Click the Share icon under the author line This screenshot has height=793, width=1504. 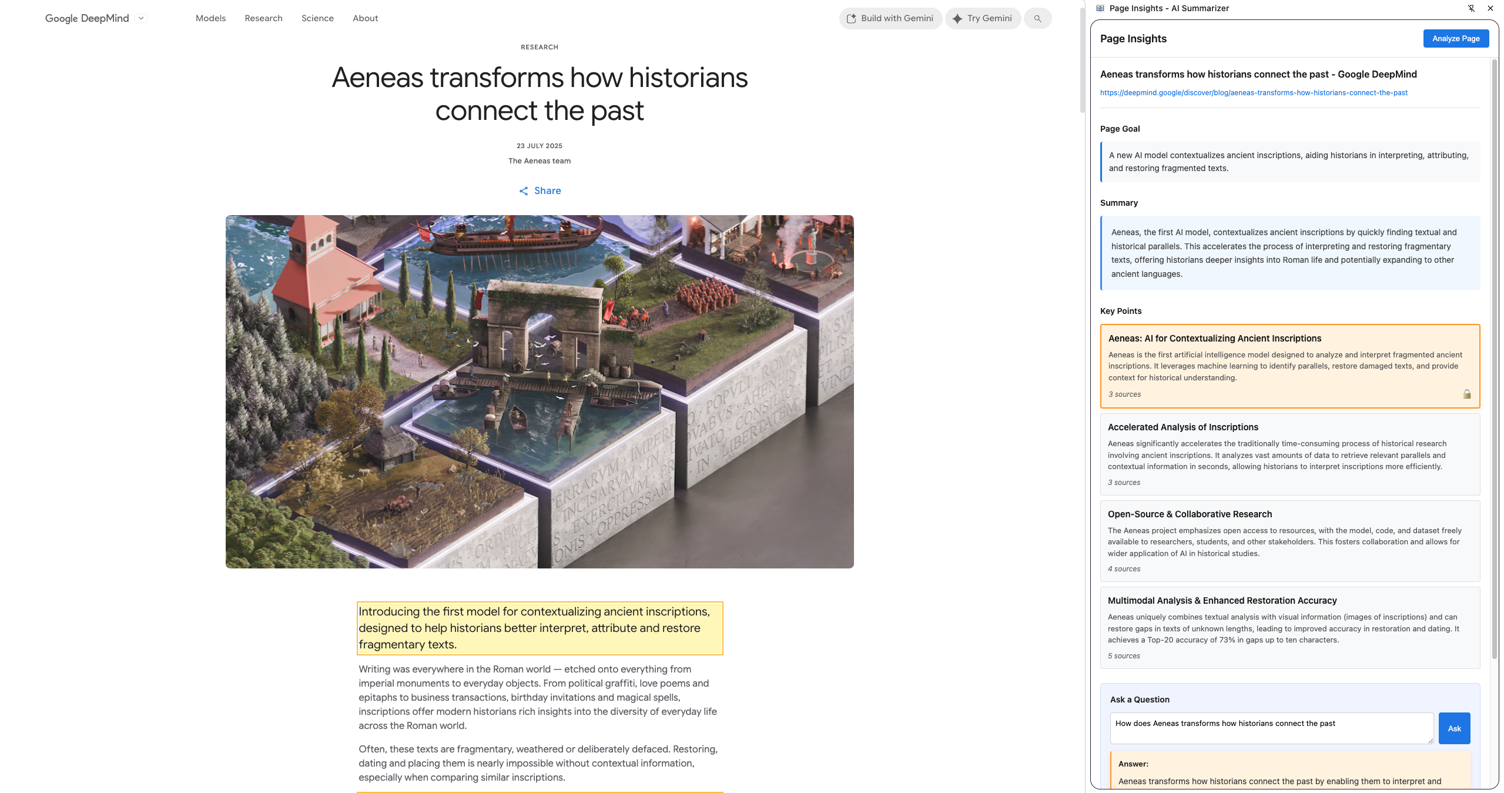click(x=524, y=191)
